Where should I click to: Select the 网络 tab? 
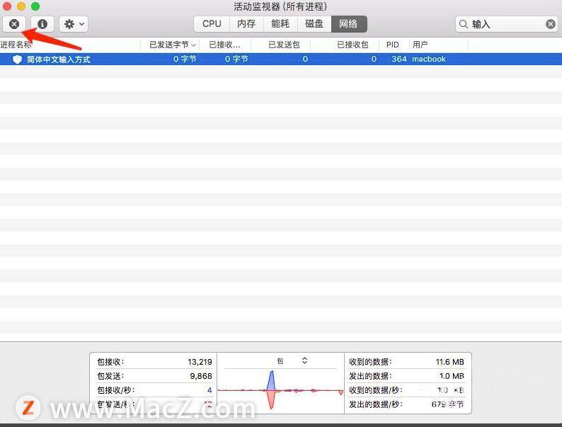349,24
